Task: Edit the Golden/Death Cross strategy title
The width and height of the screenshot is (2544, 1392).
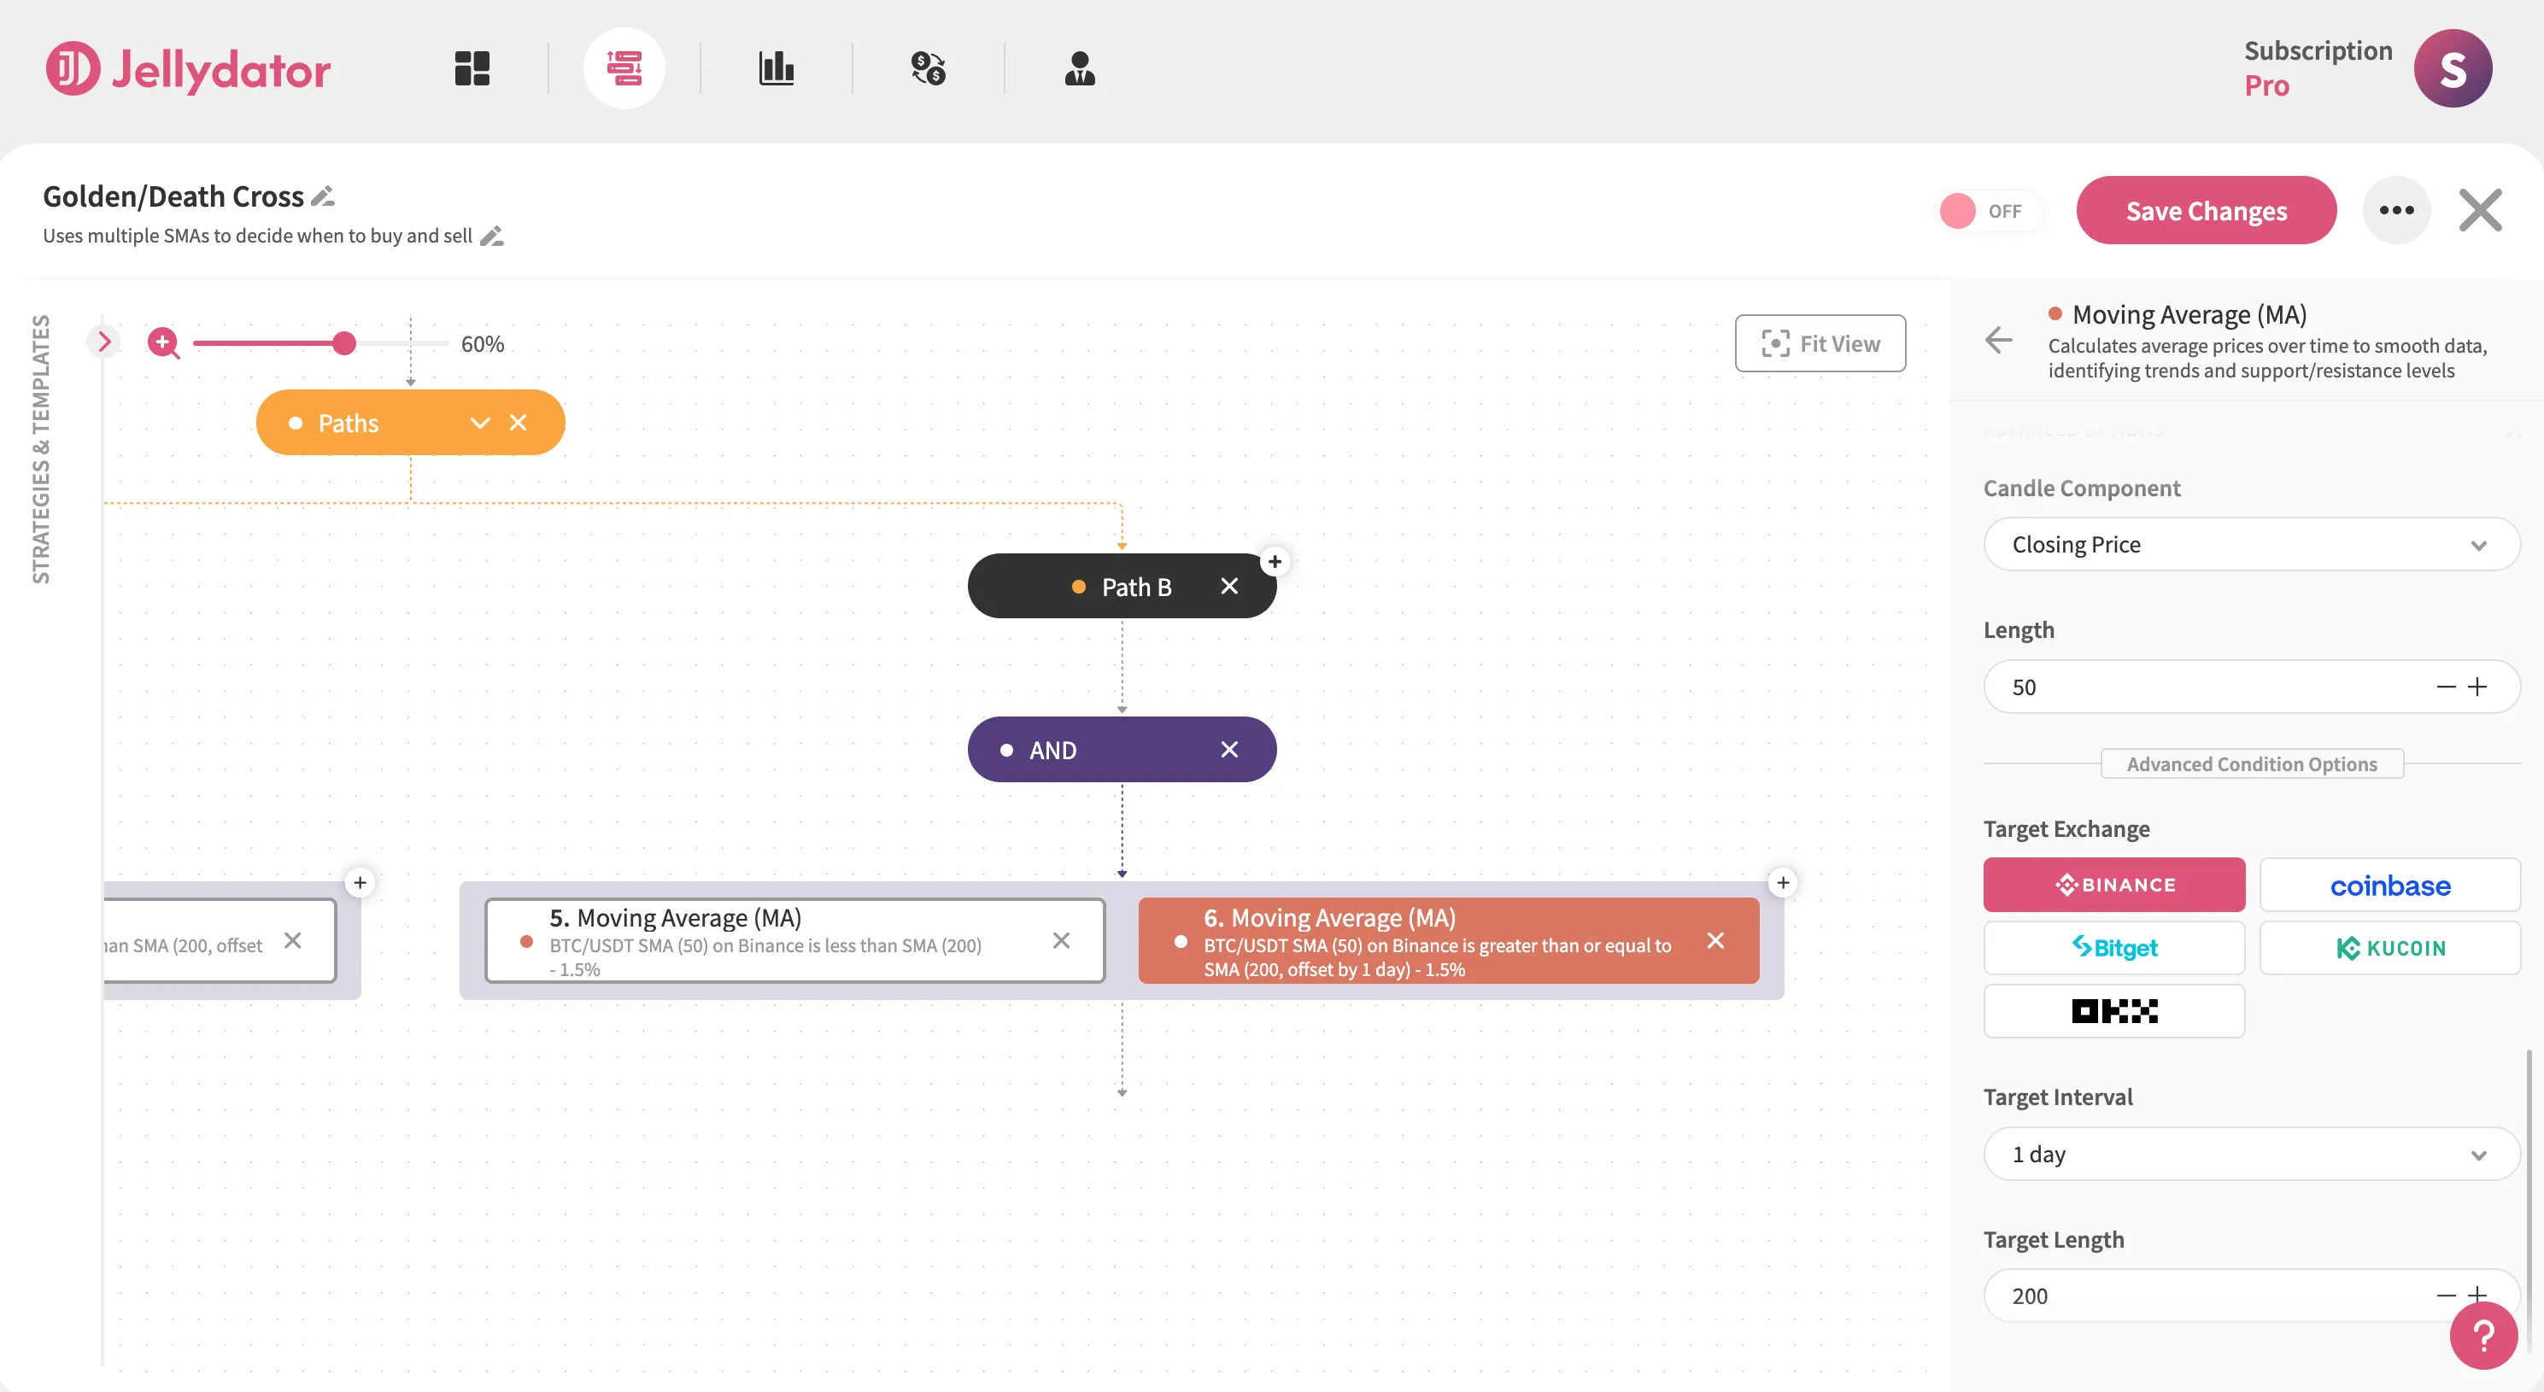Action: coord(323,196)
